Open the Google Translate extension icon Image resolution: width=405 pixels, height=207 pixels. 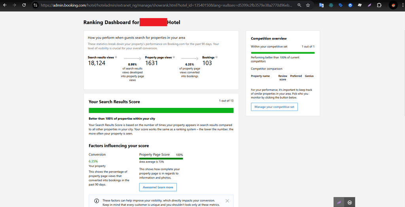[x=321, y=5]
